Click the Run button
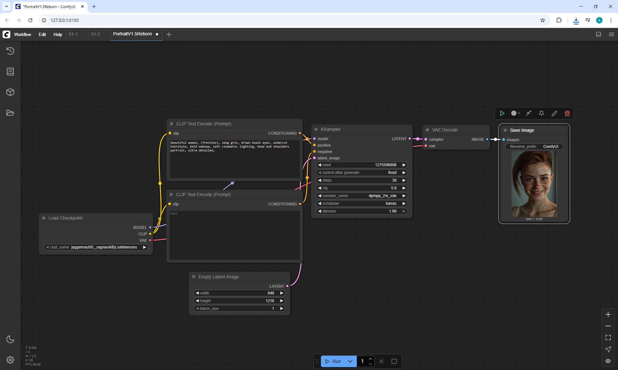 click(x=333, y=361)
